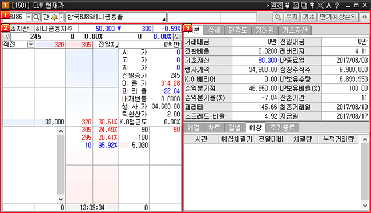Image resolution: width=371 pixels, height=213 pixels.
Task: Toggle the left-right arrows panel button
Action: 365,17
